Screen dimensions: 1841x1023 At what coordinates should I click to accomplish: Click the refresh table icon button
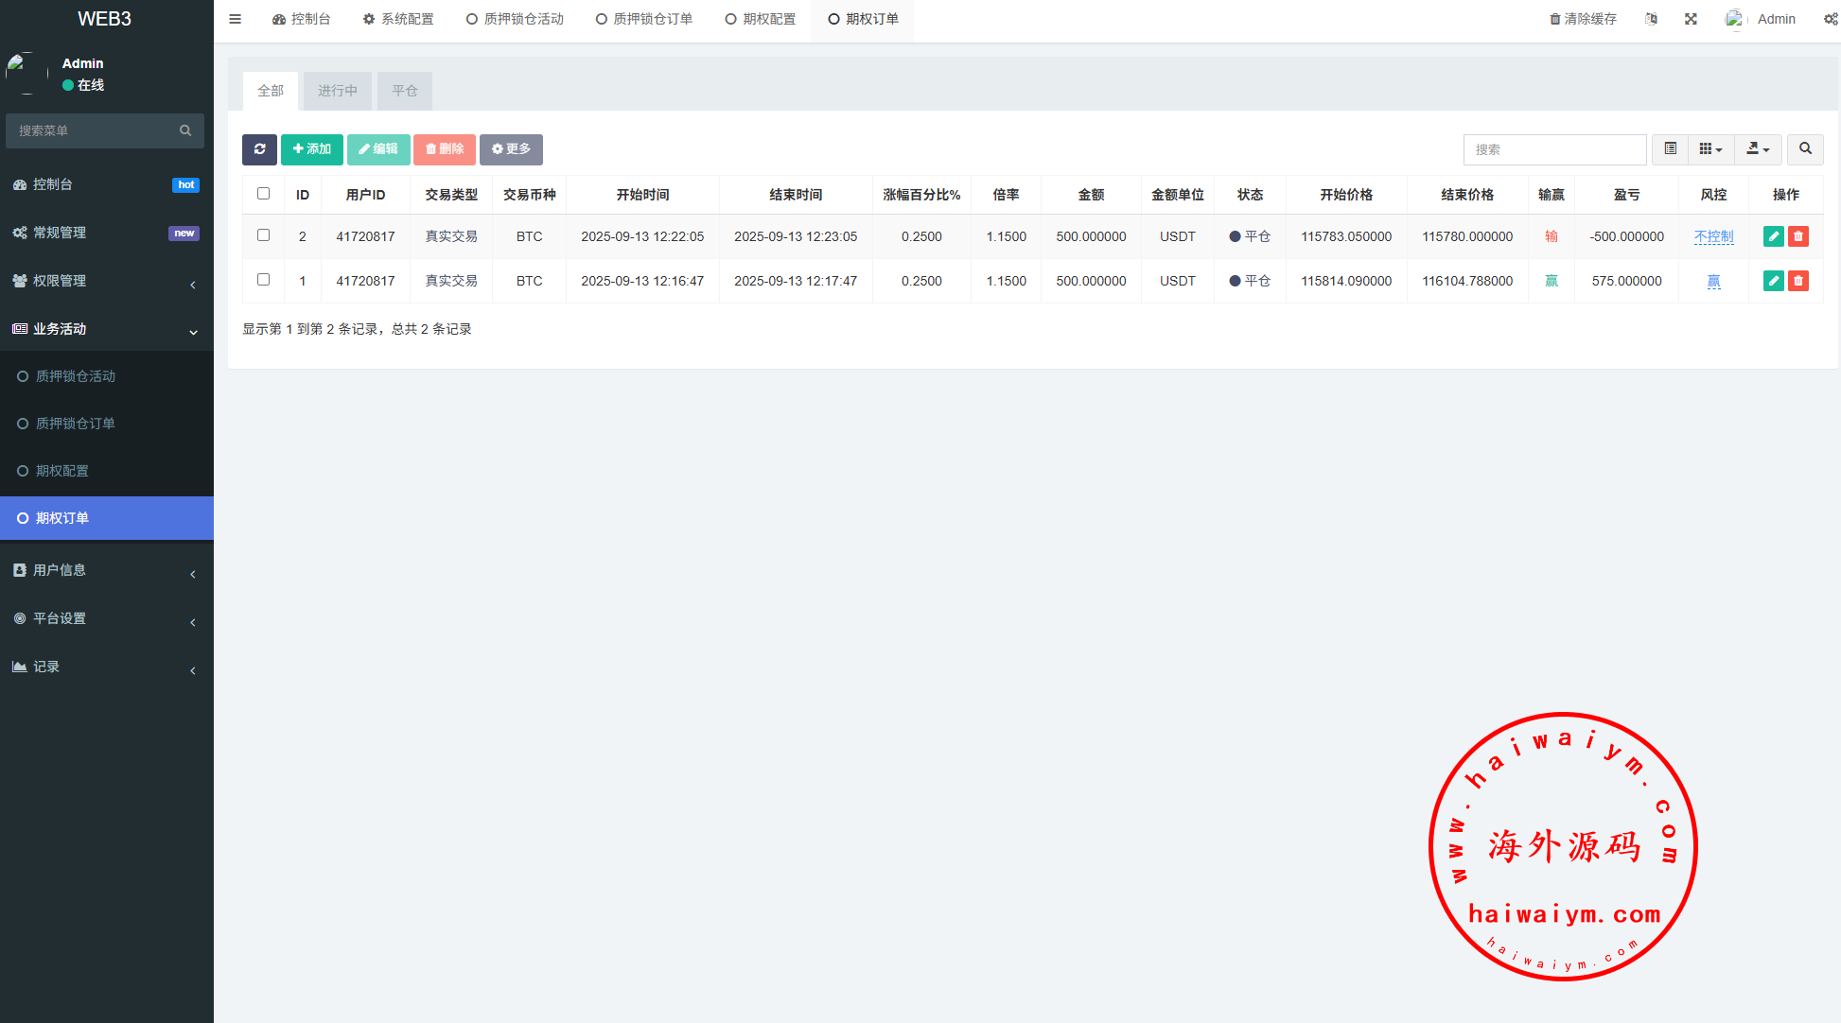[259, 149]
